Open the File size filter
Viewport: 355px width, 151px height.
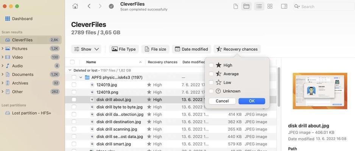click(155, 49)
